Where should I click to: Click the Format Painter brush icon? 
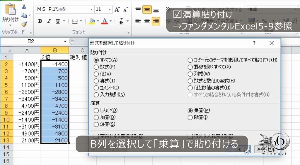(x=24, y=24)
